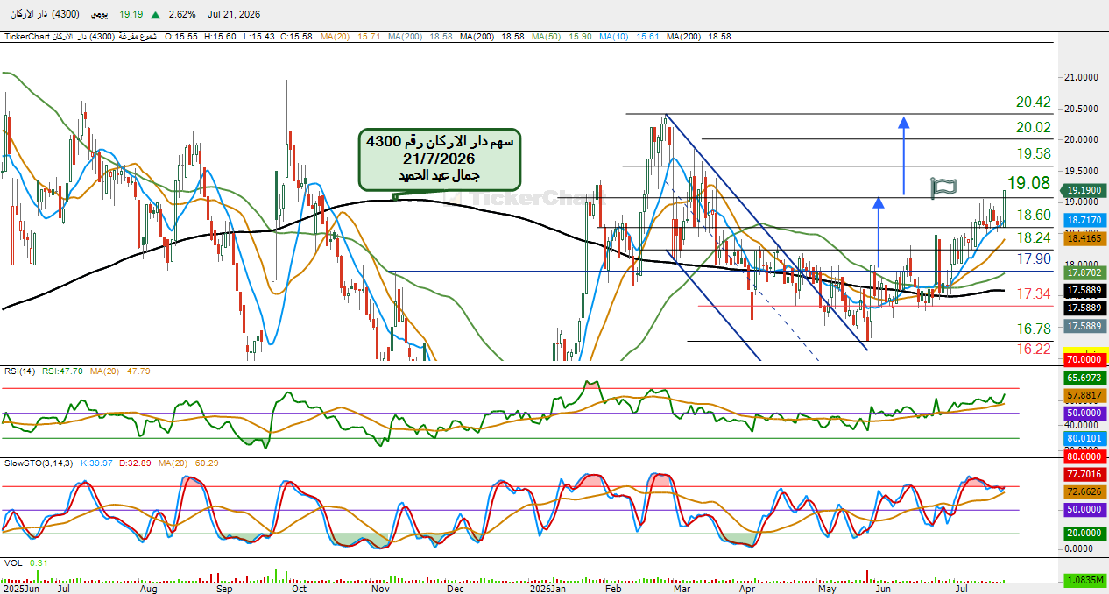Click the green 17.8702 MA price tag

1084,273
